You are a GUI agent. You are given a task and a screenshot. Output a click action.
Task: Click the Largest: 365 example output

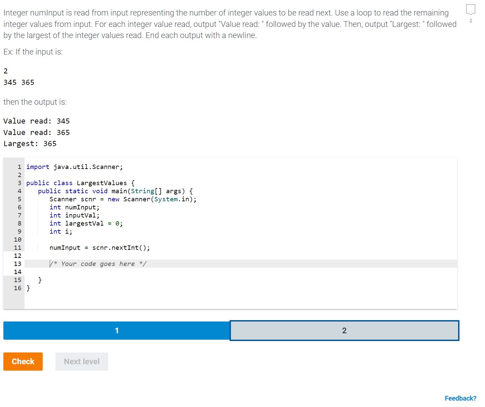click(30, 143)
